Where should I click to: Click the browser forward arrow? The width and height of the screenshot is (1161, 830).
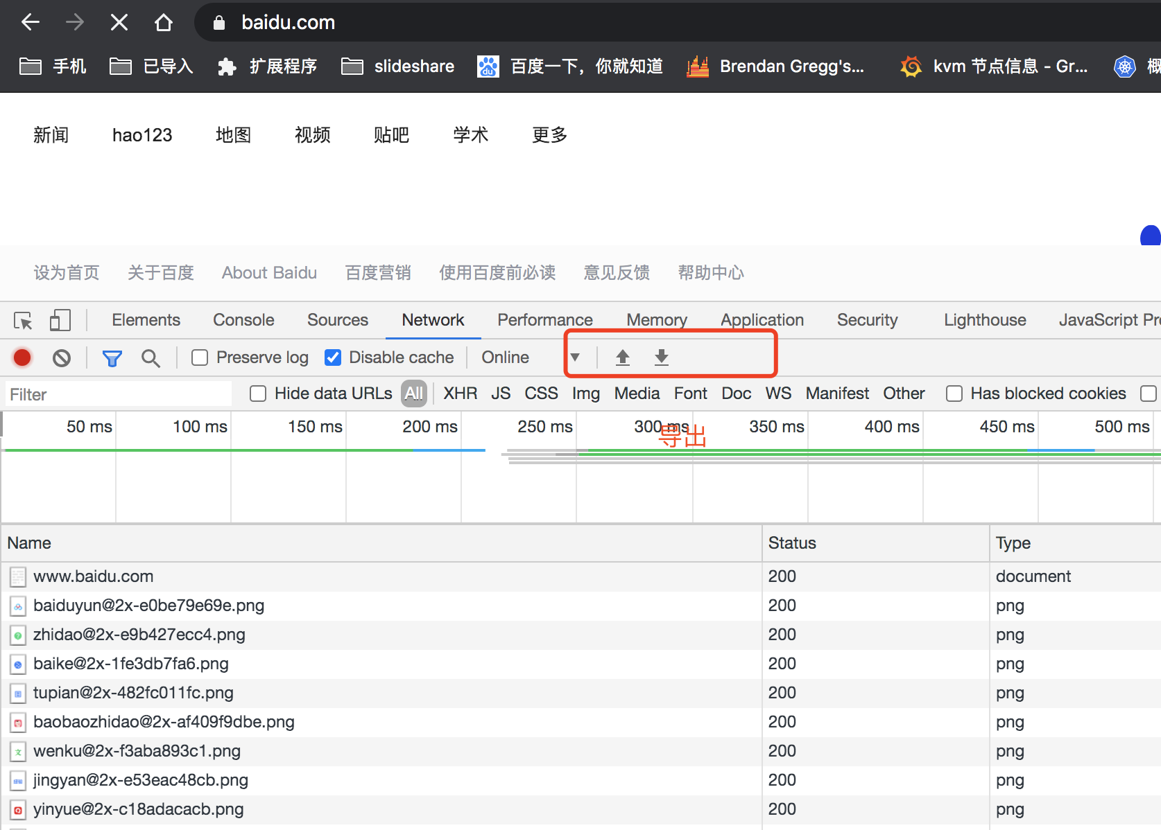pyautogui.click(x=75, y=23)
